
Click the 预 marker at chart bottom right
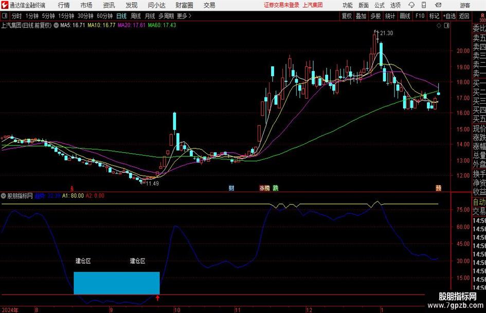pos(438,188)
